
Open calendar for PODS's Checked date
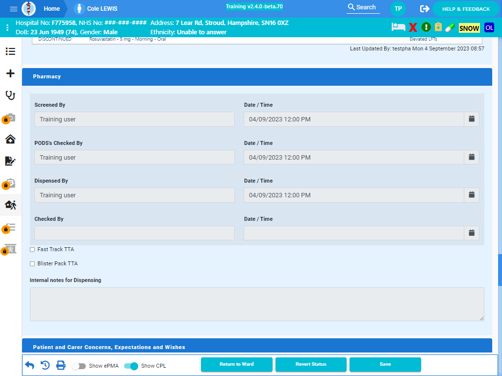click(x=472, y=157)
